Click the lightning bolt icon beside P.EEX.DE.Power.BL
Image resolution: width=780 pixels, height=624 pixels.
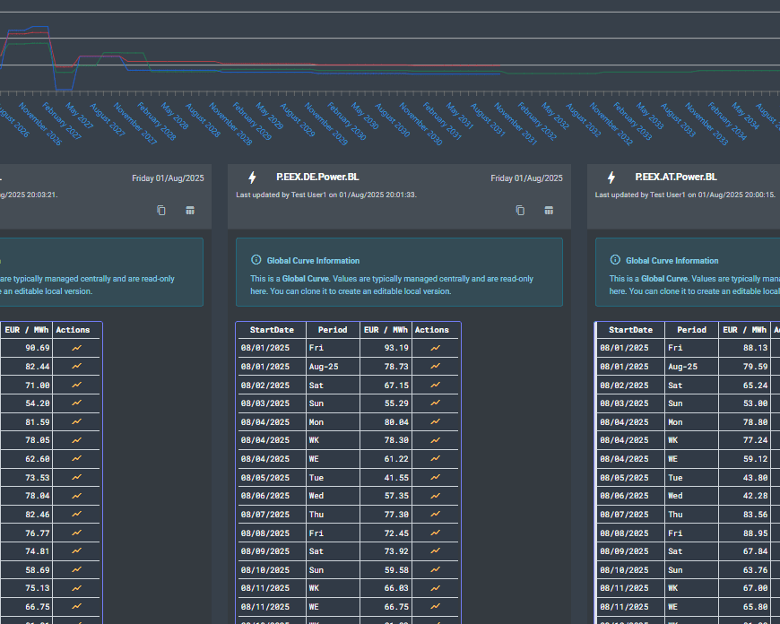pos(252,178)
